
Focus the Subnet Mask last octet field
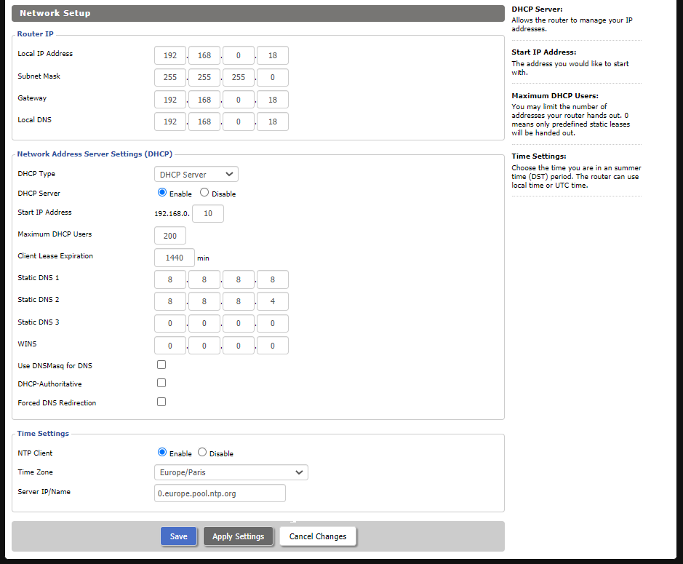click(x=273, y=78)
